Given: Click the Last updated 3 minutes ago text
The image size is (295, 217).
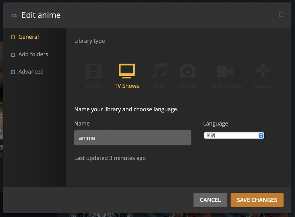Looking at the screenshot, I should tap(110, 158).
